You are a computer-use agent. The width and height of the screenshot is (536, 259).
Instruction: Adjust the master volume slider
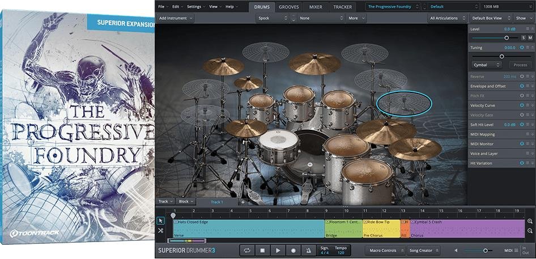pyautogui.click(x=485, y=251)
